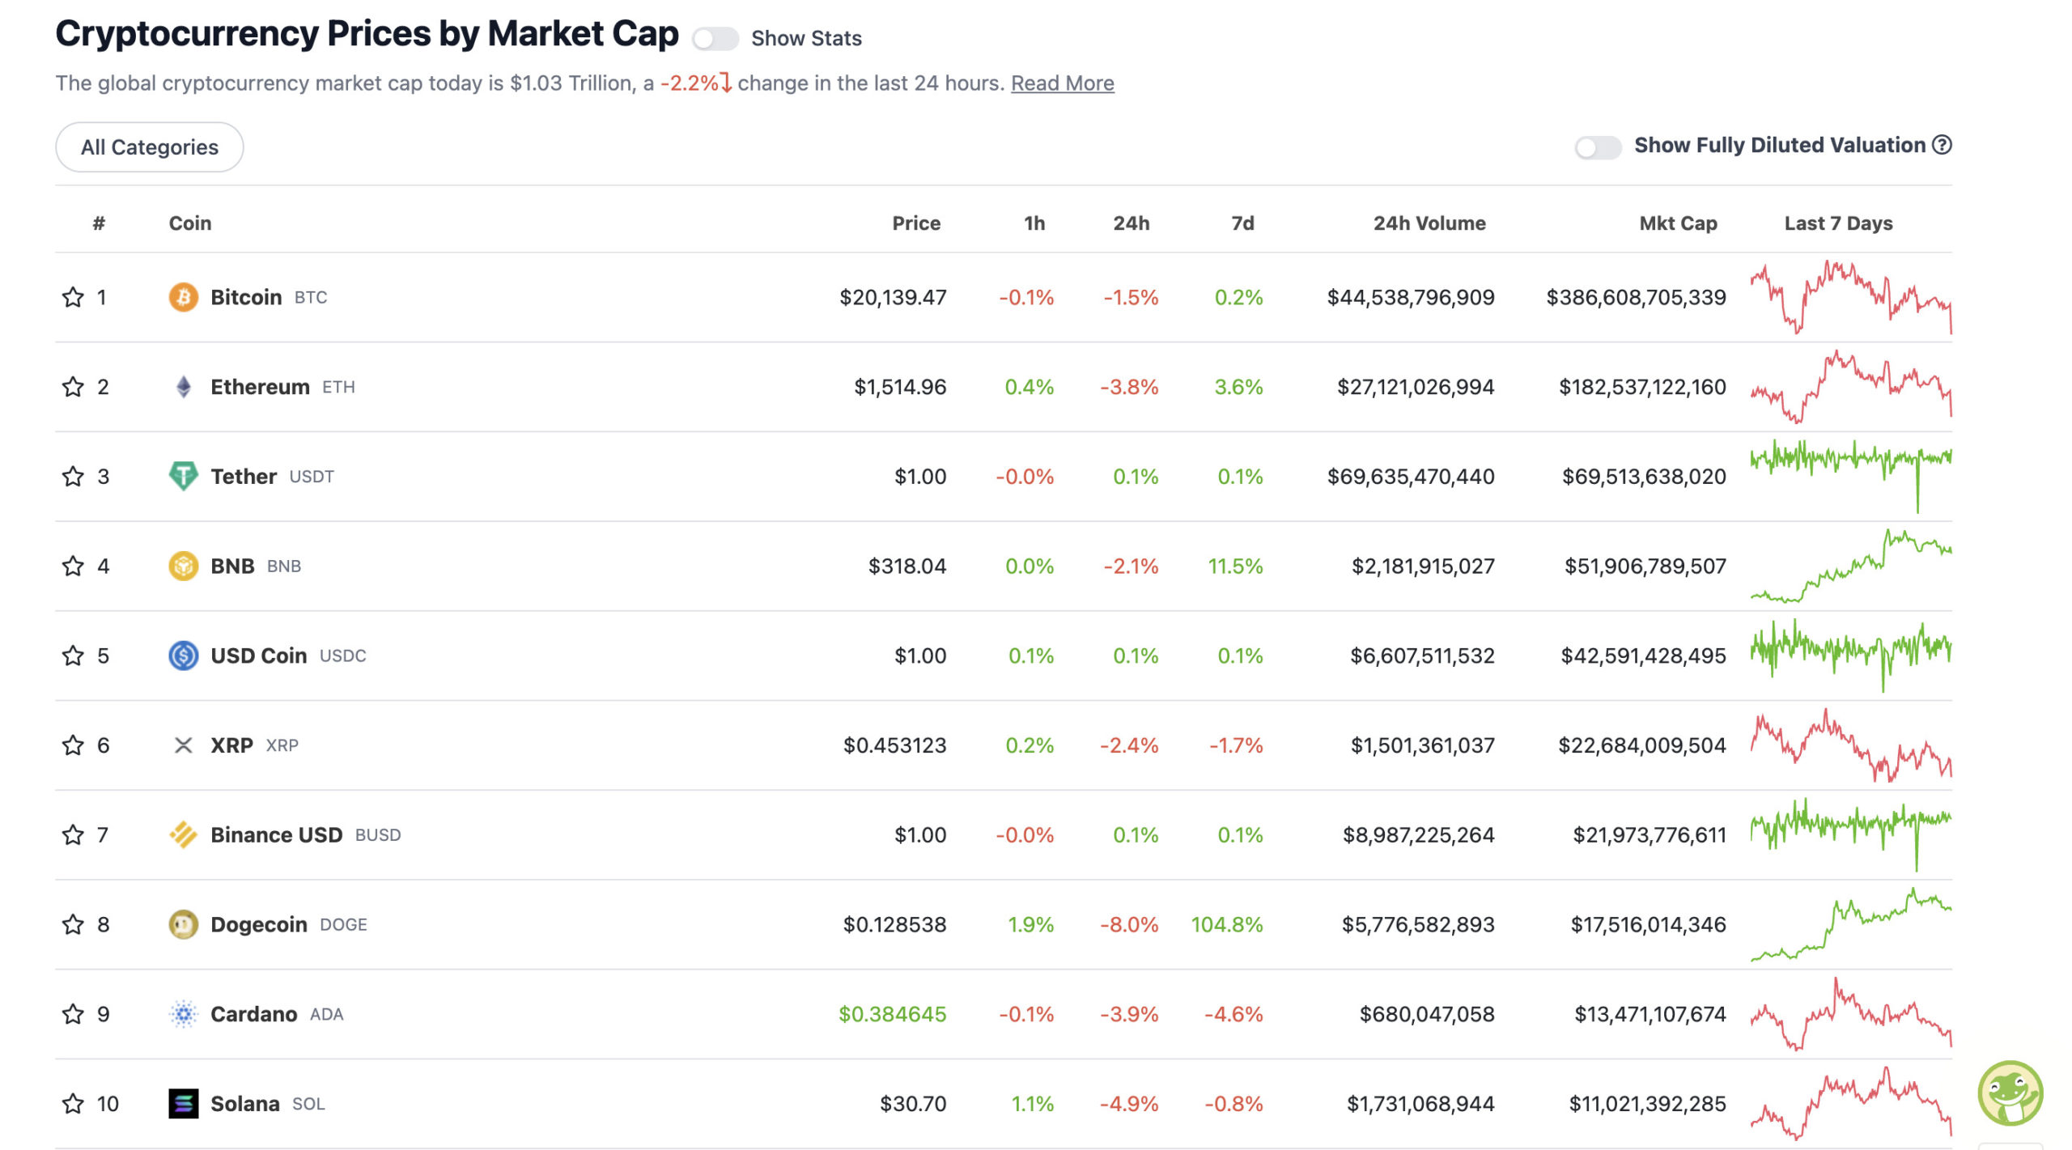2072x1150 pixels.
Task: Open the gecko mascot chat bubble
Action: (2010, 1093)
